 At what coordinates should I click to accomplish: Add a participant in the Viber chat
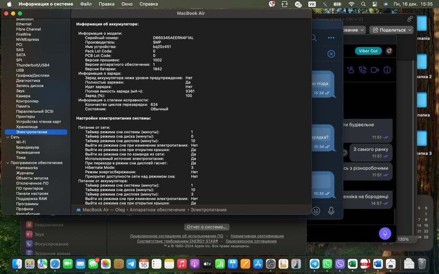click(x=350, y=70)
